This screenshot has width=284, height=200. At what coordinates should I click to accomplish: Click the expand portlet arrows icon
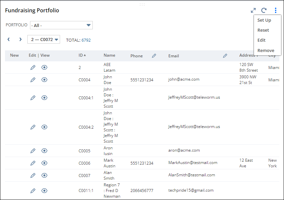253,10
